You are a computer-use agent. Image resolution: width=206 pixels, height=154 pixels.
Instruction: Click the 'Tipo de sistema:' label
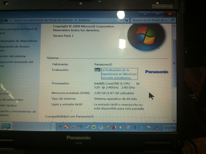[x=64, y=99]
